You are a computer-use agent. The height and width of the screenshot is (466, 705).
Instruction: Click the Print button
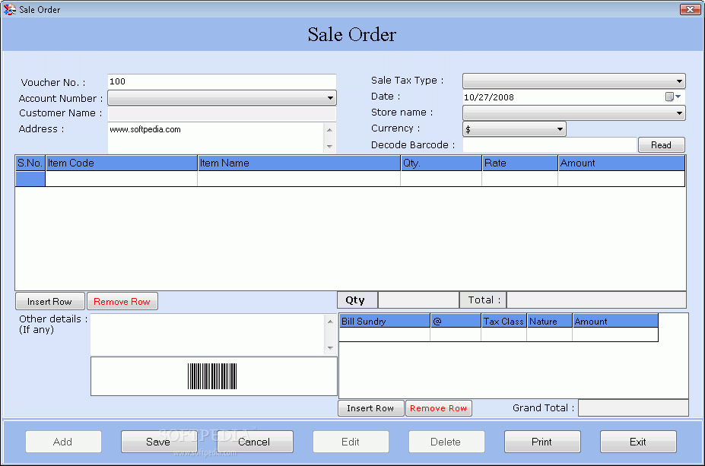[542, 442]
